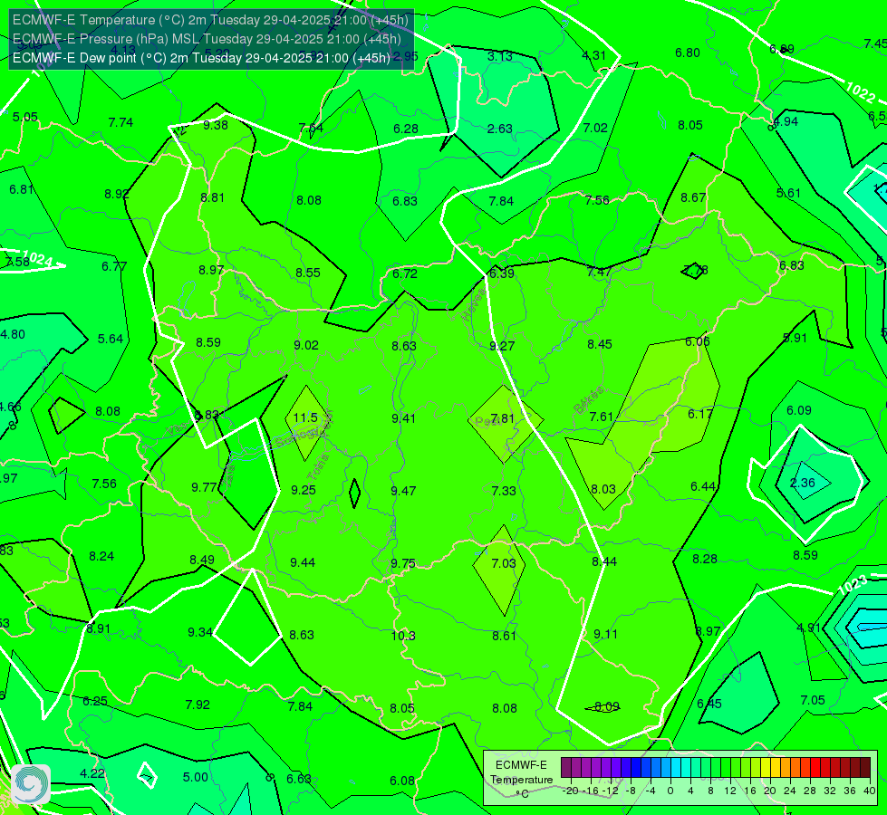The width and height of the screenshot is (887, 815).
Task: Click the 8.55 temperature value
Action: coord(308,273)
